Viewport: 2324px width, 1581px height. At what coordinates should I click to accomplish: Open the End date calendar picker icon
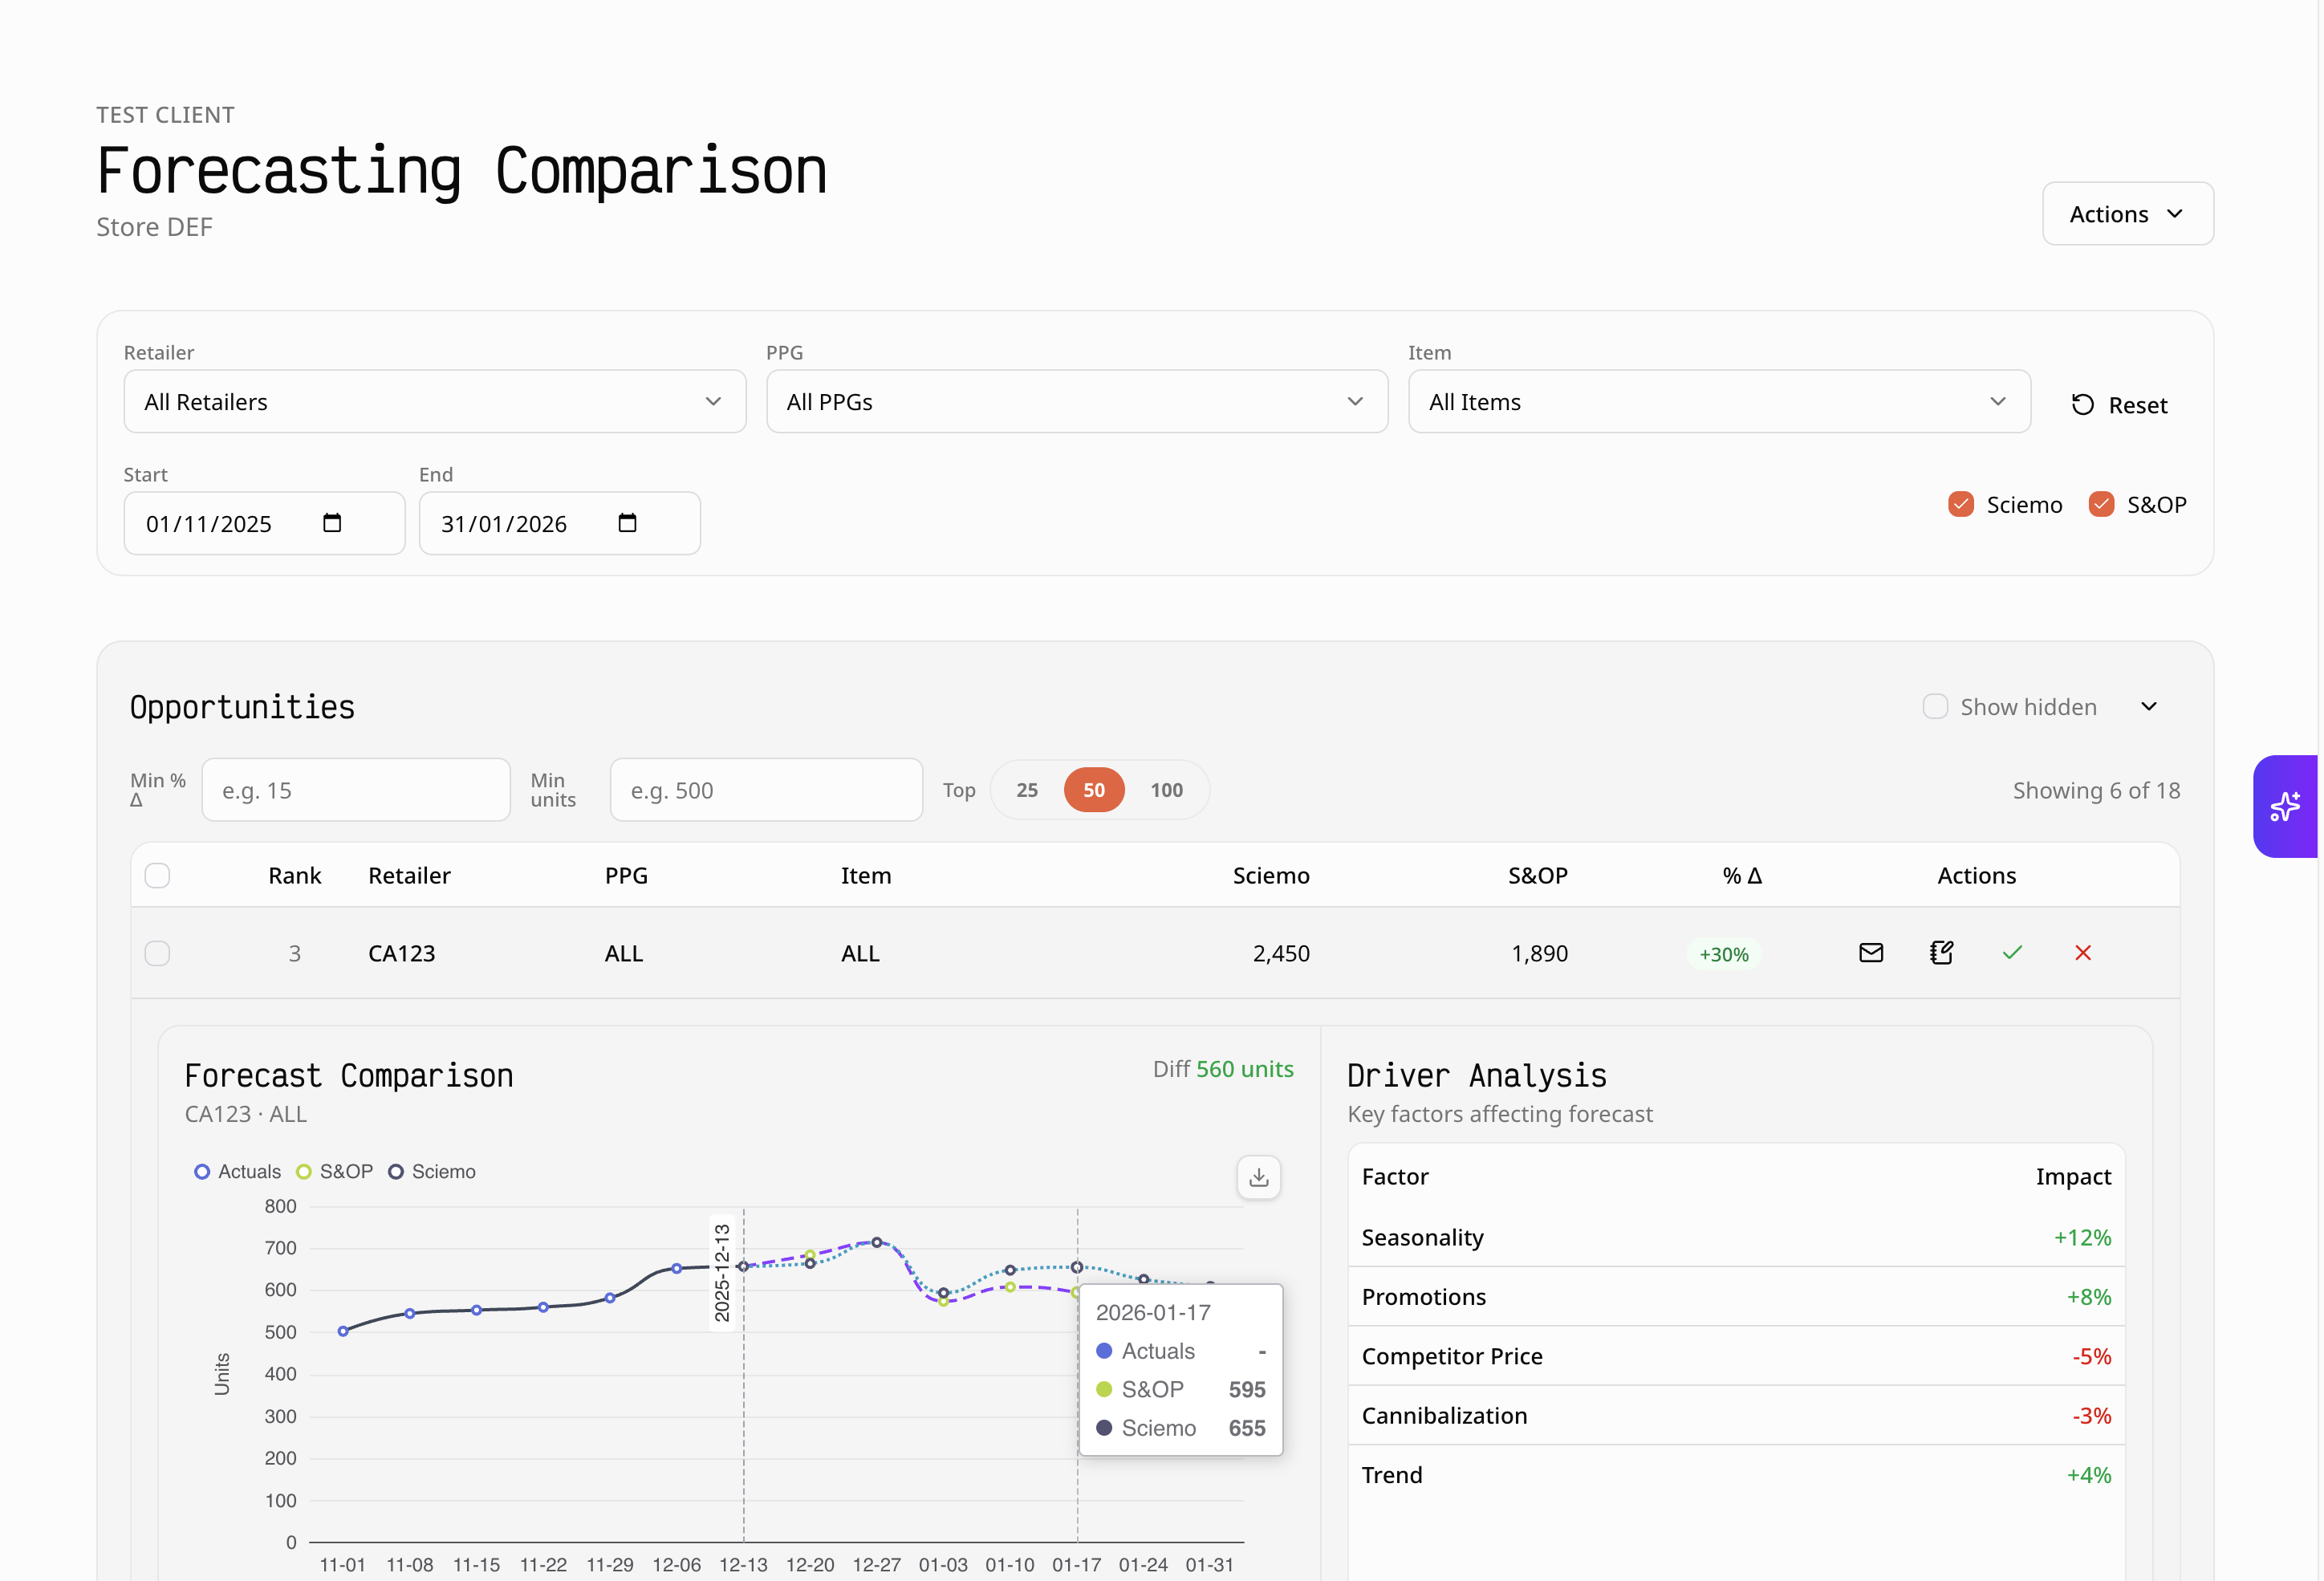pos(627,523)
